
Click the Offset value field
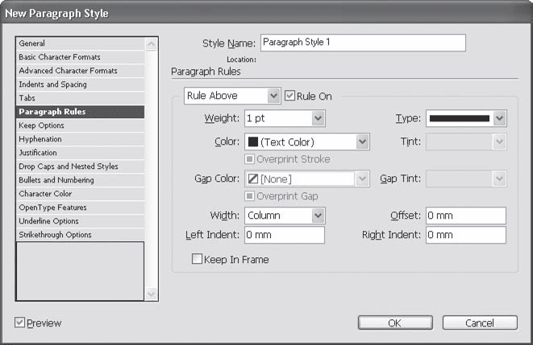point(465,216)
